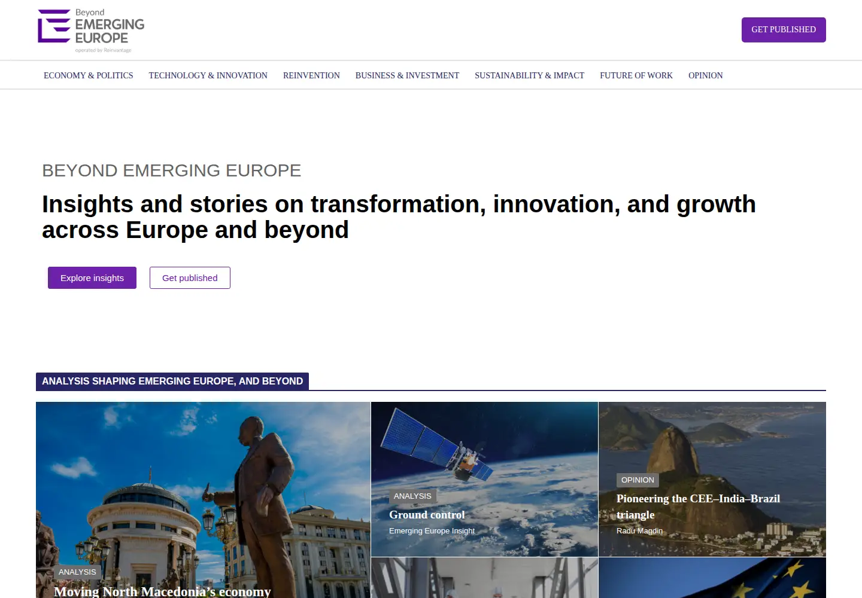Open the Economy & Politics menu
Viewport: 862px width, 598px height.
tap(89, 75)
